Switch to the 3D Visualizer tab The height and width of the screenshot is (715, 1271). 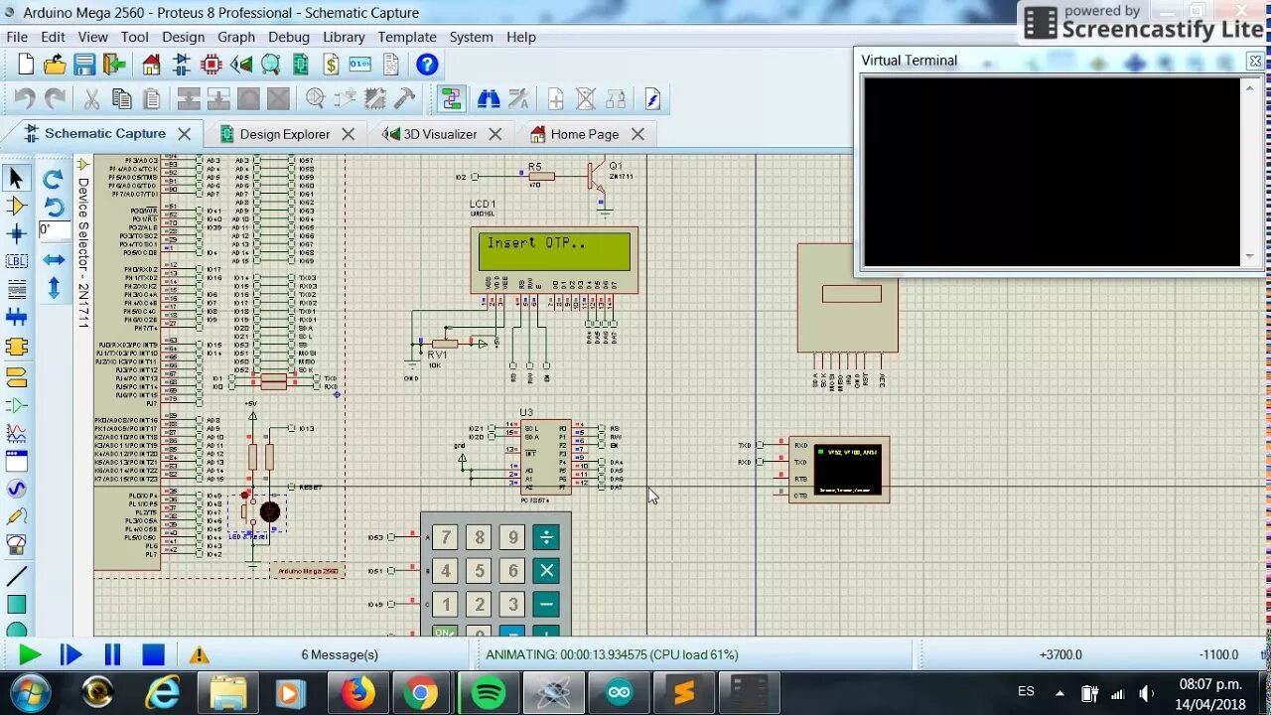click(439, 134)
